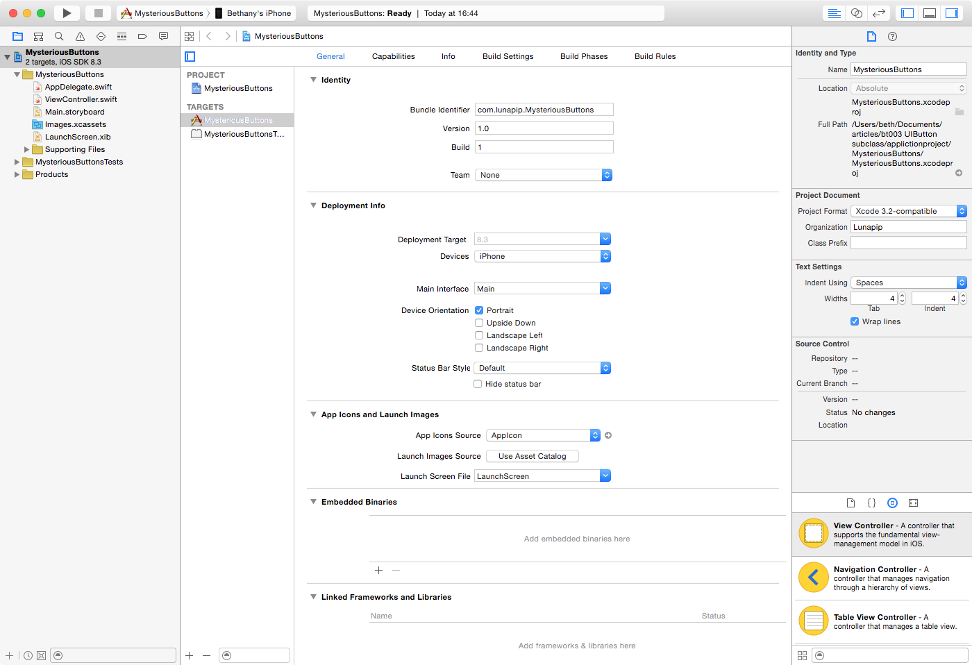Click the Bundle Identifier field
972x665 pixels.
[544, 110]
